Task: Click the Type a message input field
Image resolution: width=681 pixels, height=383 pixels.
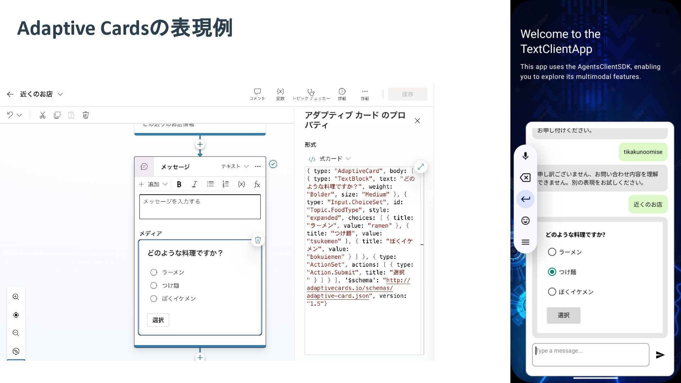Action: tap(590, 354)
